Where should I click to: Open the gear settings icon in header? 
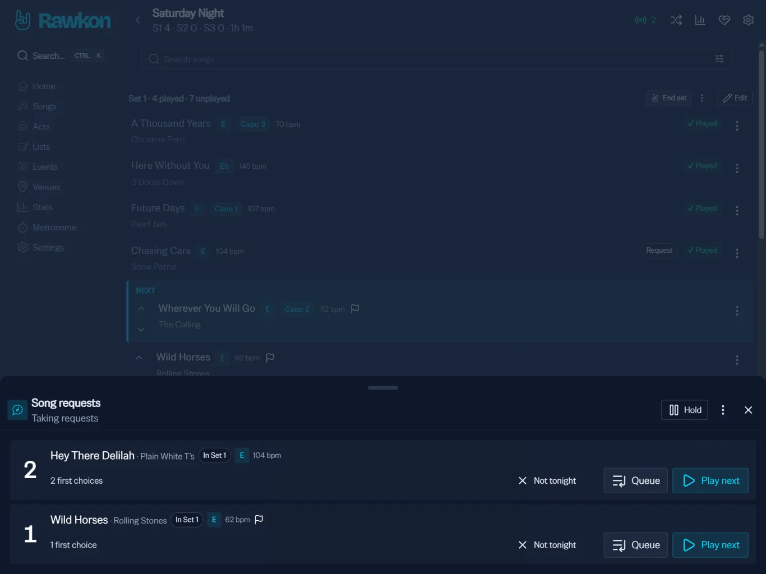pyautogui.click(x=748, y=20)
